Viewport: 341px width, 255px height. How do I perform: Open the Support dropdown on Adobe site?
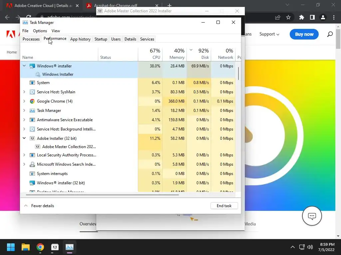[269, 34]
